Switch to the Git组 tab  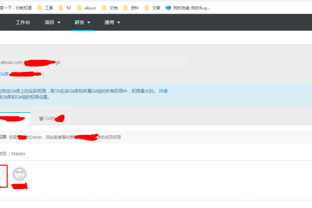coord(51,119)
